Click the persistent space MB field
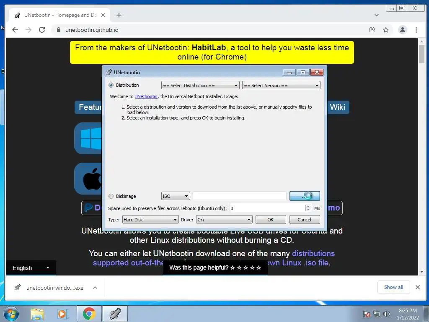The width and height of the screenshot is (429, 322). [x=267, y=208]
